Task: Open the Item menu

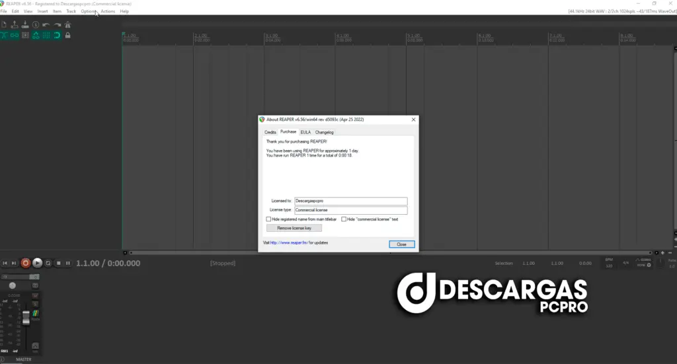Action: tap(57, 11)
